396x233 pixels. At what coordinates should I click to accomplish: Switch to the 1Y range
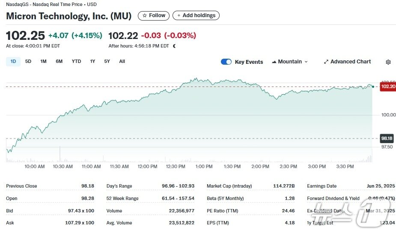pos(92,61)
